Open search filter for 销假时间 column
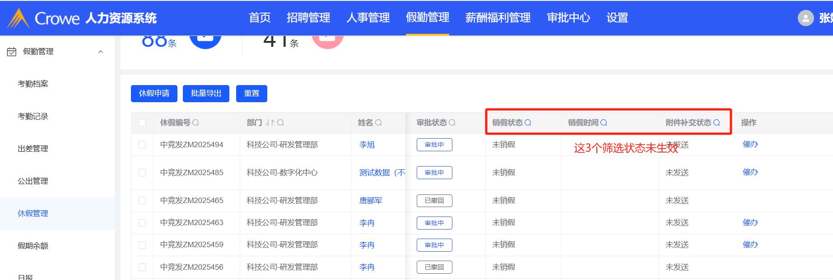The height and width of the screenshot is (280, 833). pyautogui.click(x=604, y=122)
